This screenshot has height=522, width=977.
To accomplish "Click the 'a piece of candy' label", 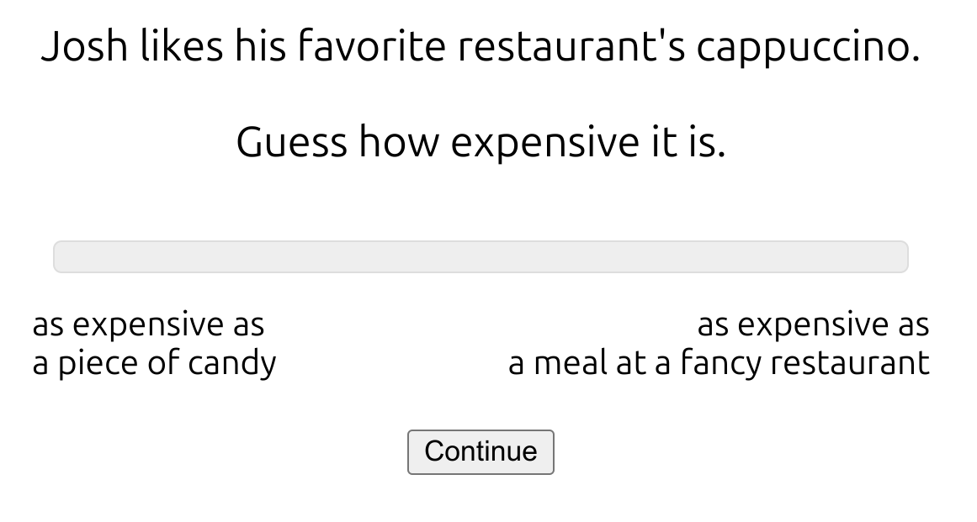I will [x=154, y=363].
